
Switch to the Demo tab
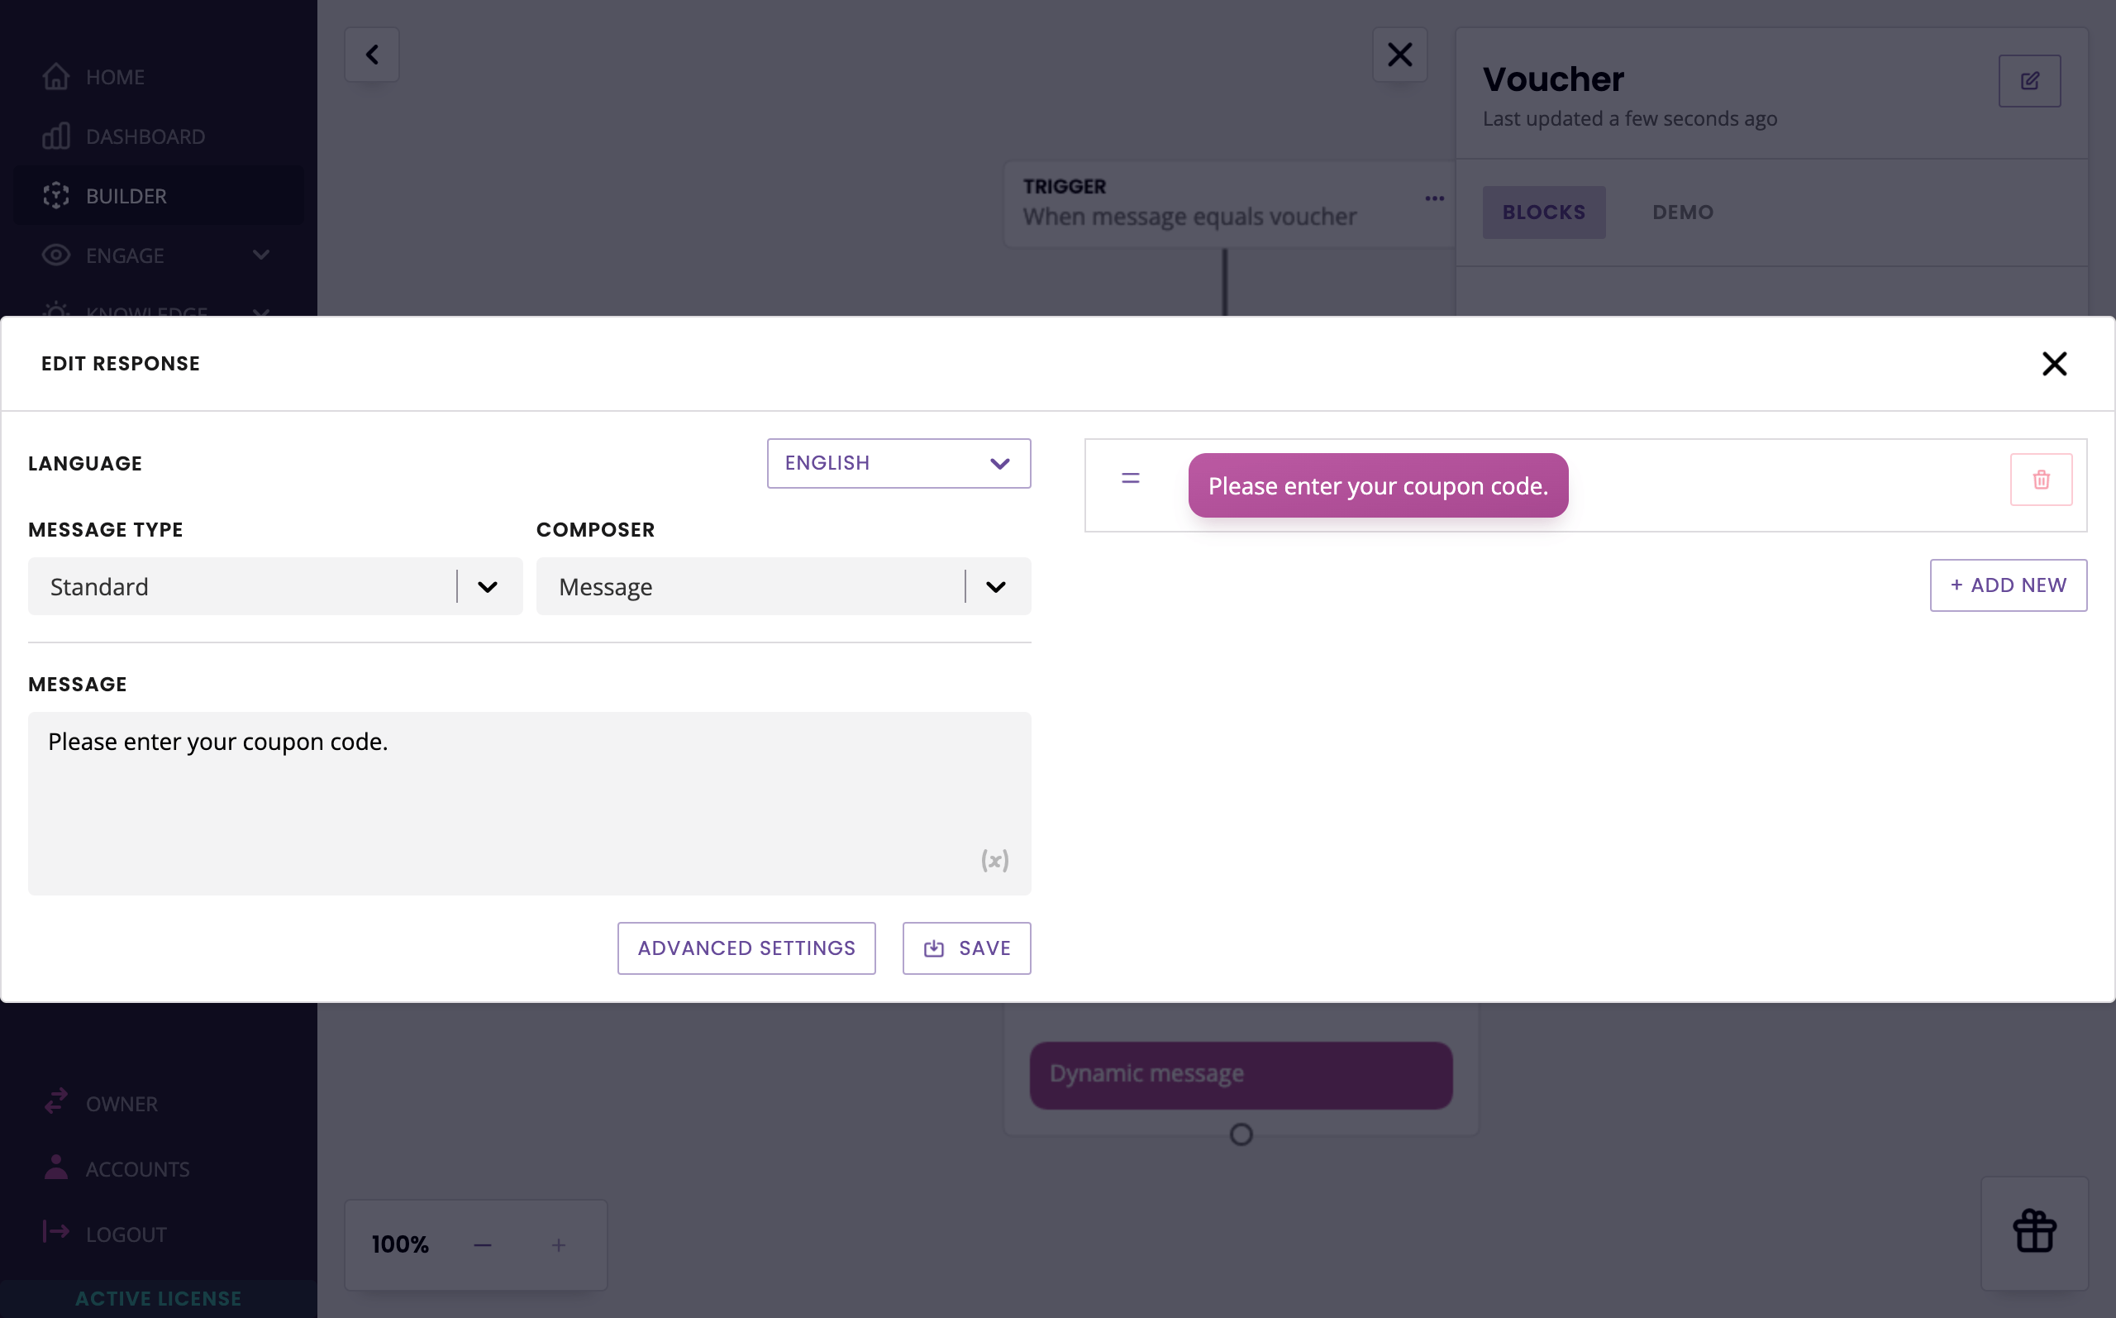tap(1682, 212)
